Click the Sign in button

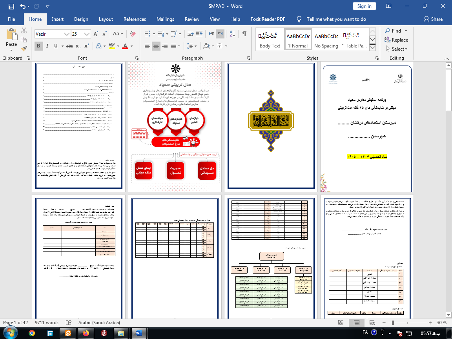coord(364,6)
